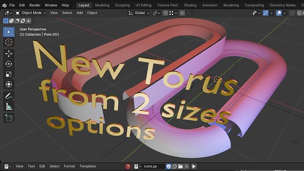The height and width of the screenshot is (171, 304).
Task: Set selection mode to subtract selection
Action: [x=17, y=21]
